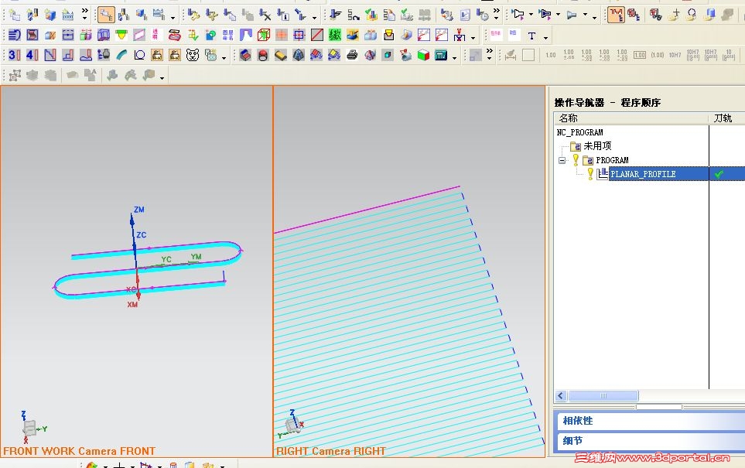Click the 刀轨 column header

pyautogui.click(x=723, y=118)
